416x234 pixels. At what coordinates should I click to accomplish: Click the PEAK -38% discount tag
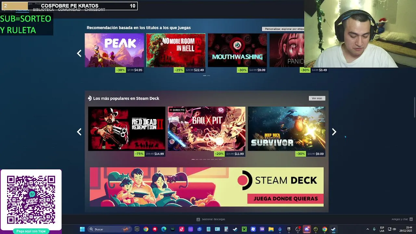[x=121, y=70]
